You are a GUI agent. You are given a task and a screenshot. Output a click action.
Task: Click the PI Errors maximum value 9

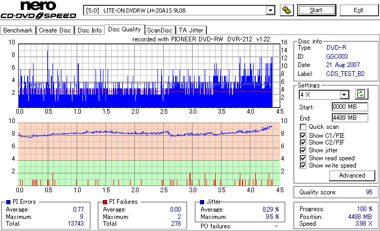[81, 216]
